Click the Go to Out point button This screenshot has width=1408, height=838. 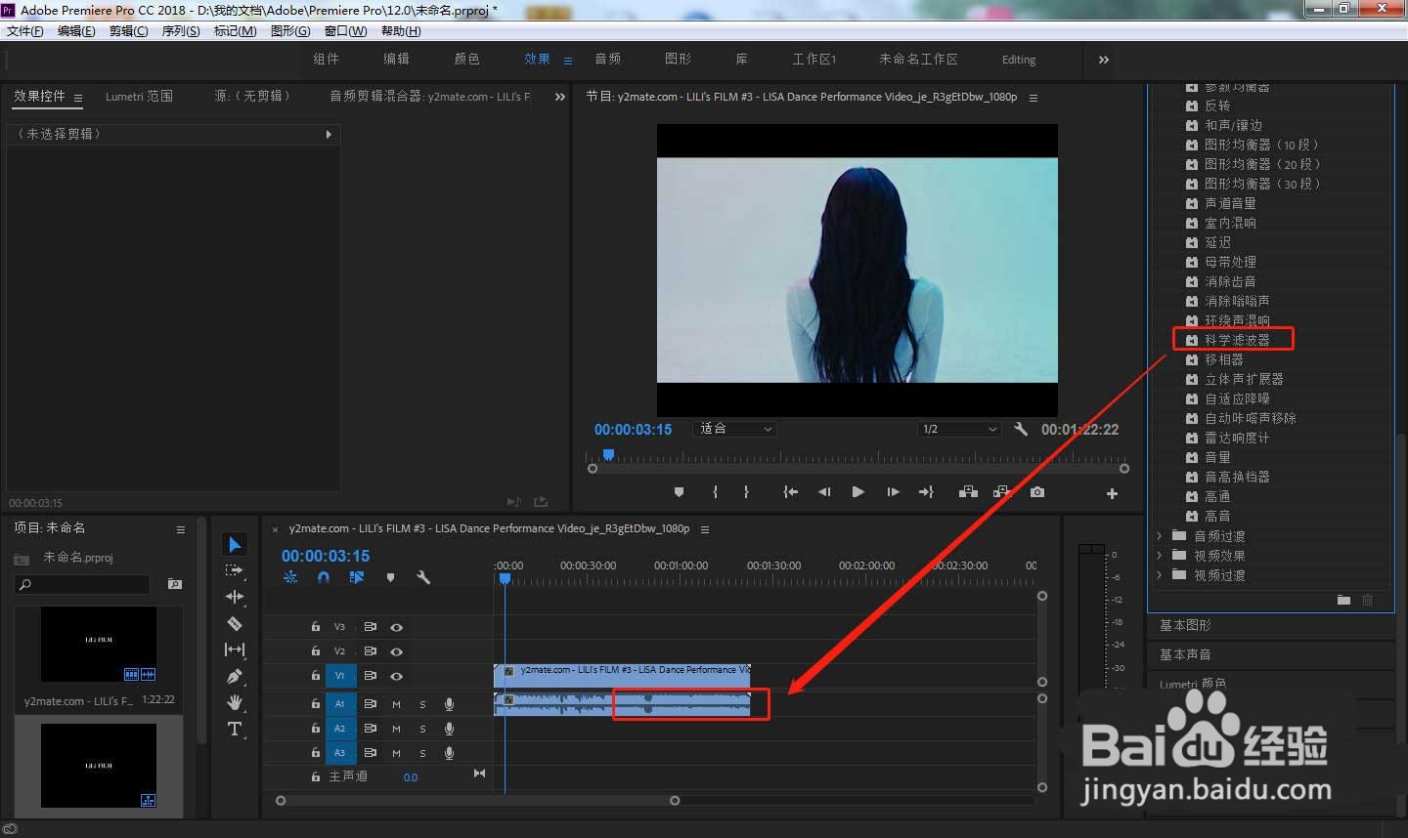[x=926, y=492]
